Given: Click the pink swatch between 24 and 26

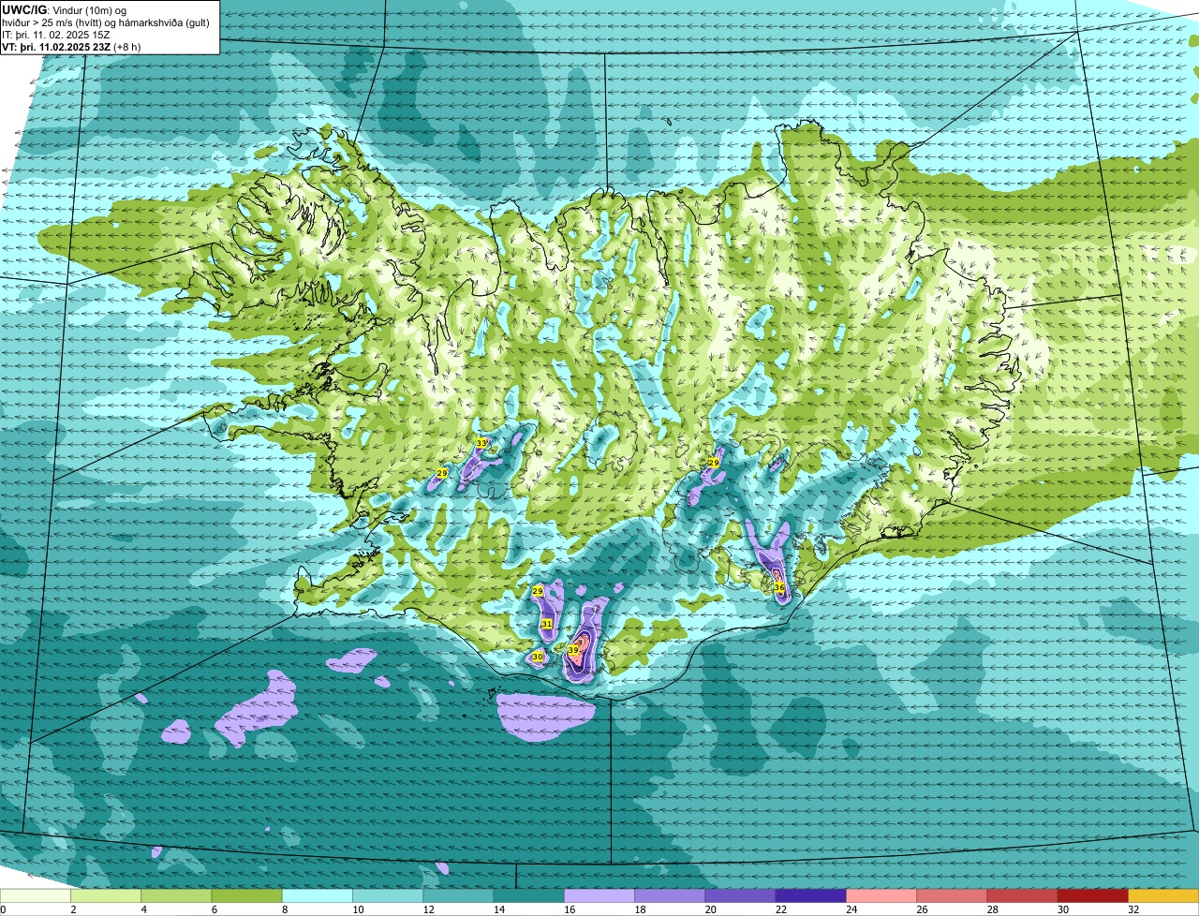Looking at the screenshot, I should coord(881,895).
